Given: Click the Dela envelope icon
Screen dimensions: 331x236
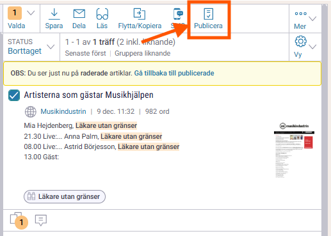Looking at the screenshot, I should (79, 14).
